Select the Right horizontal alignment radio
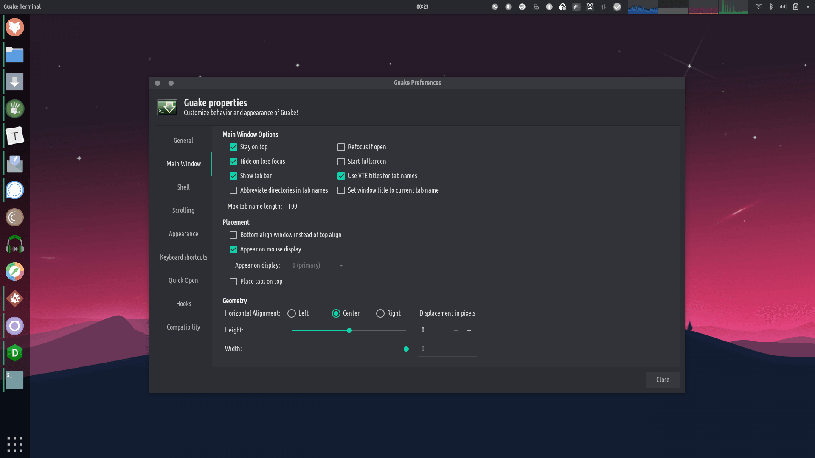815x458 pixels. coord(380,313)
